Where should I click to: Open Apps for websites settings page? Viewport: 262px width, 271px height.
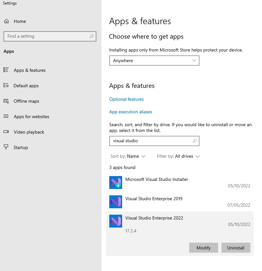32,117
